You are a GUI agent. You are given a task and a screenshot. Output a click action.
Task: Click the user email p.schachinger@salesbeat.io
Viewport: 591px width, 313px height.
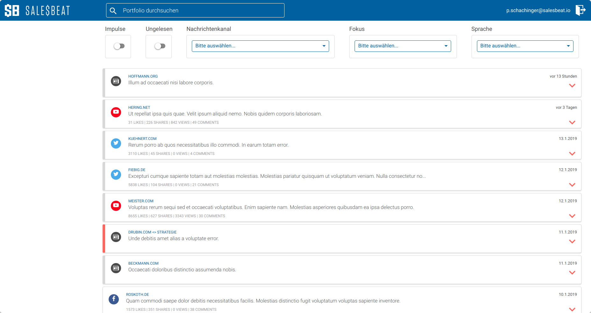[538, 10]
